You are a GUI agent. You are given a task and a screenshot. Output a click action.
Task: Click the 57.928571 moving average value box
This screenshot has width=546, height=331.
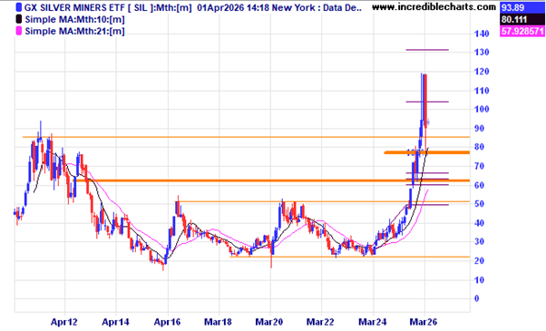tap(522, 32)
